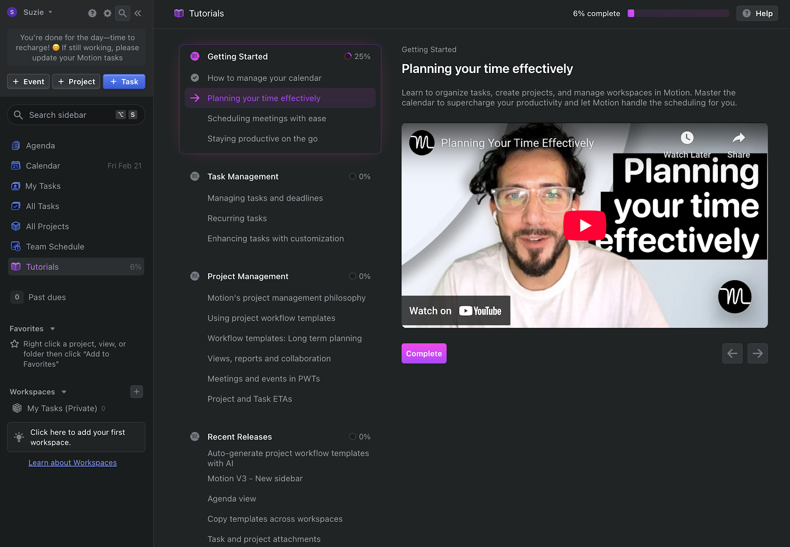
Task: Click the Tutorials book icon in page header
Action: (x=179, y=13)
